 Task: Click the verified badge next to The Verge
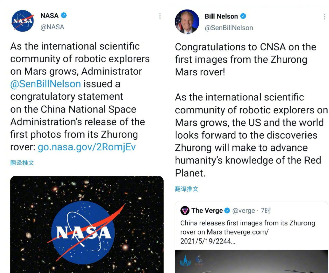(227, 210)
